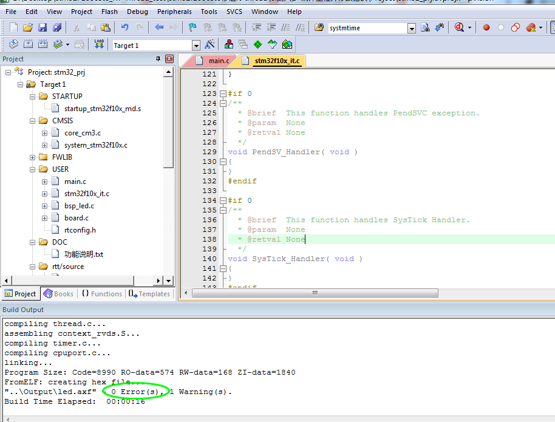The image size is (555, 422).
Task: Collapse code fold at line 141
Action: [223, 269]
